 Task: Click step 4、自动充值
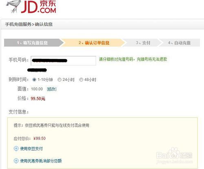(x=179, y=43)
